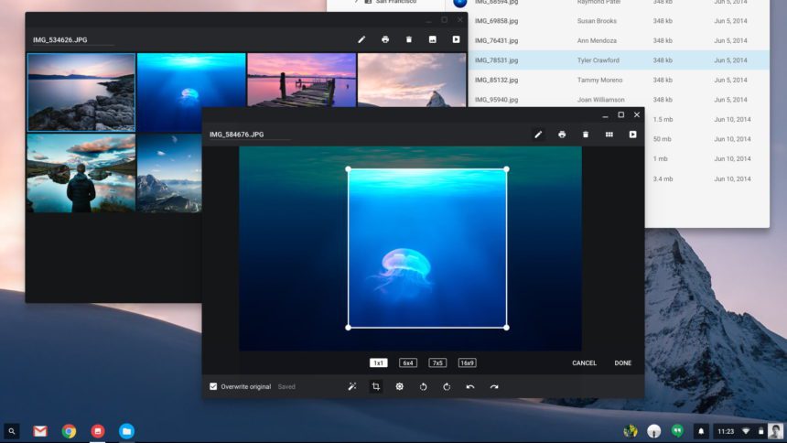Launch Chrome from the shelf
The image size is (787, 443).
click(x=69, y=431)
